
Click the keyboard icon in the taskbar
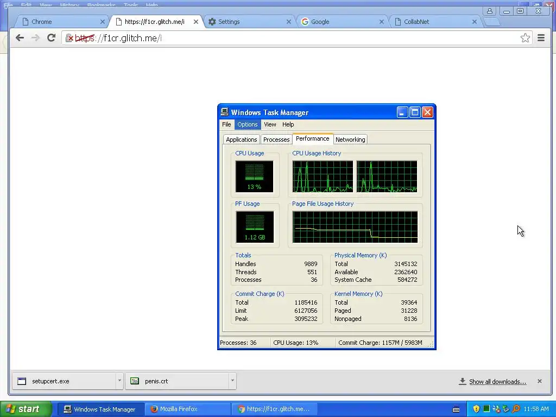(x=456, y=409)
